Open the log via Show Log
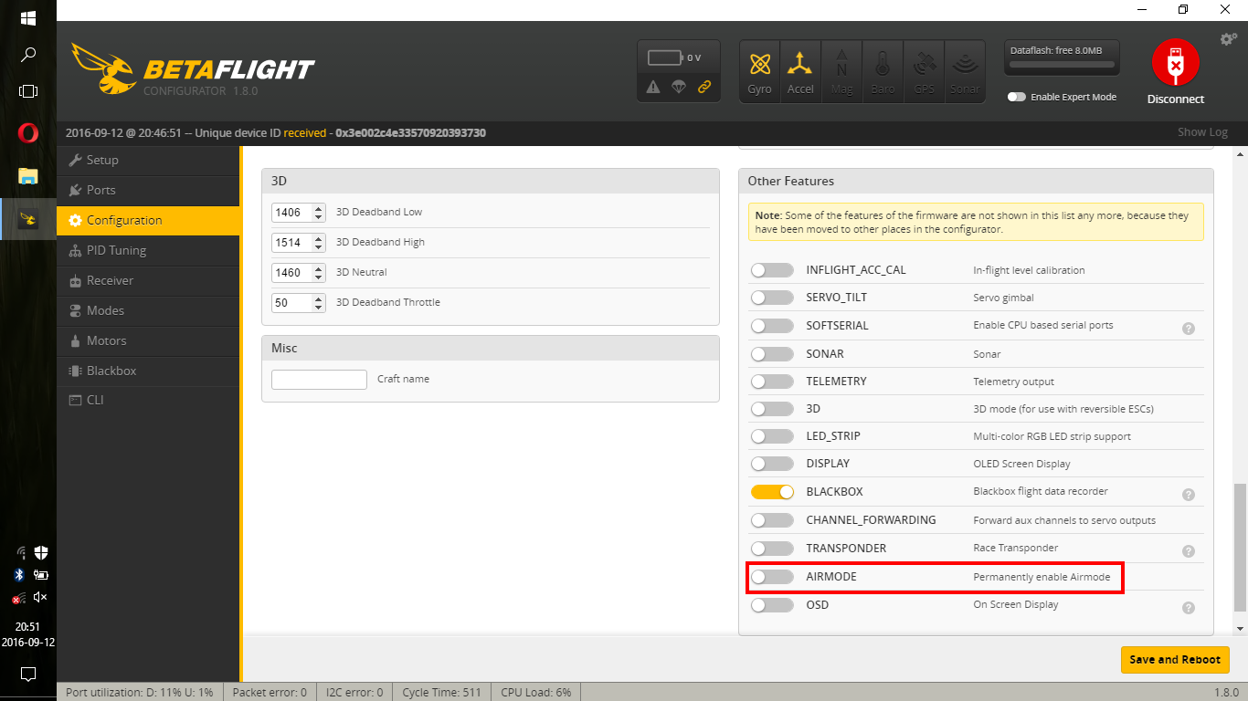1248x701 pixels. [x=1202, y=131]
